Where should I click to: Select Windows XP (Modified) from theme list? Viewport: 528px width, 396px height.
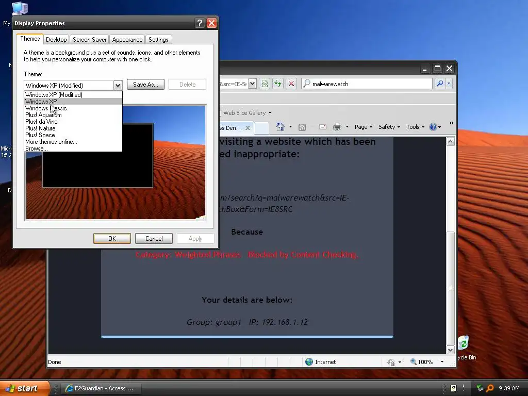[x=73, y=95]
